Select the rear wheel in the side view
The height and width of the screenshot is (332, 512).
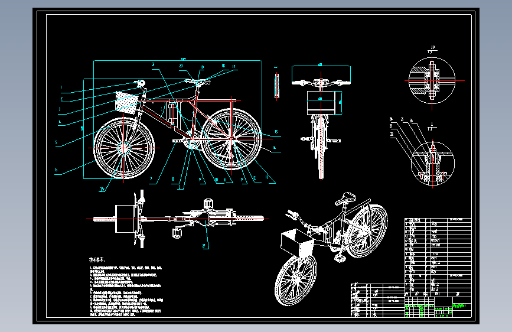tap(231, 139)
